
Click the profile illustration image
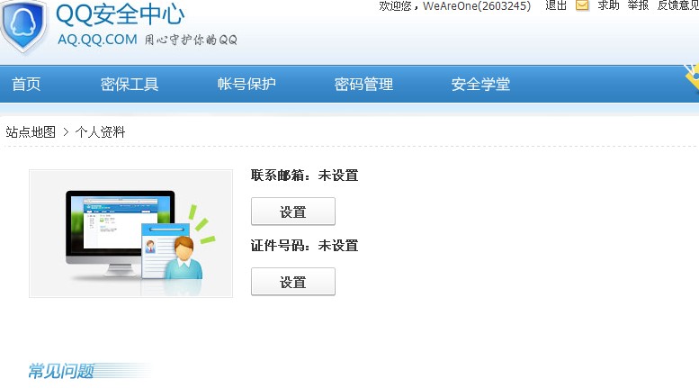(x=130, y=233)
